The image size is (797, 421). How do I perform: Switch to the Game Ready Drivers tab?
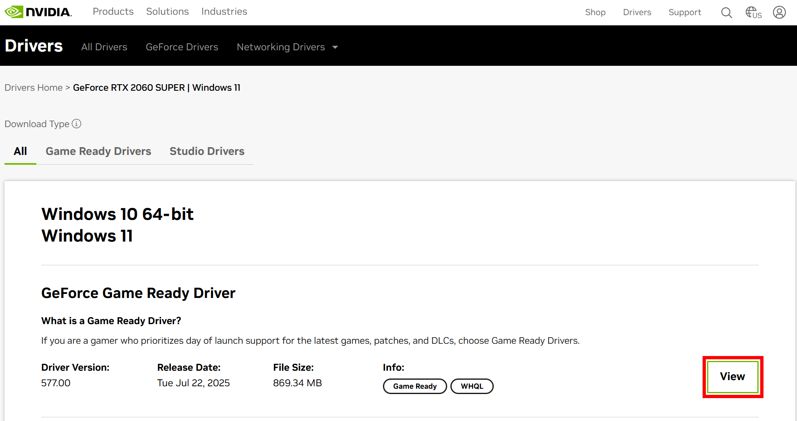pos(99,151)
